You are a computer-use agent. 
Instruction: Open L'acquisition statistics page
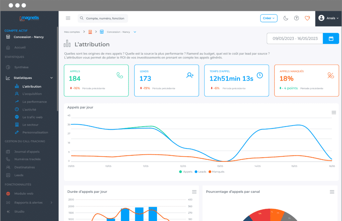[x=32, y=94]
